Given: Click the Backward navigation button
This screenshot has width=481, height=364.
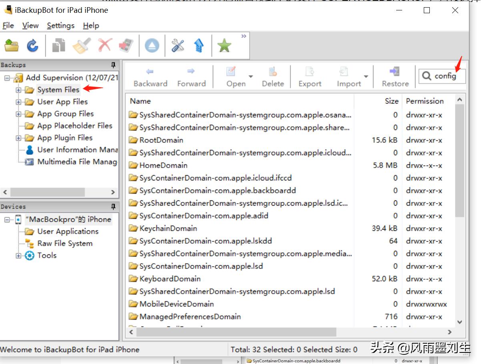Looking at the screenshot, I should pyautogui.click(x=150, y=77).
